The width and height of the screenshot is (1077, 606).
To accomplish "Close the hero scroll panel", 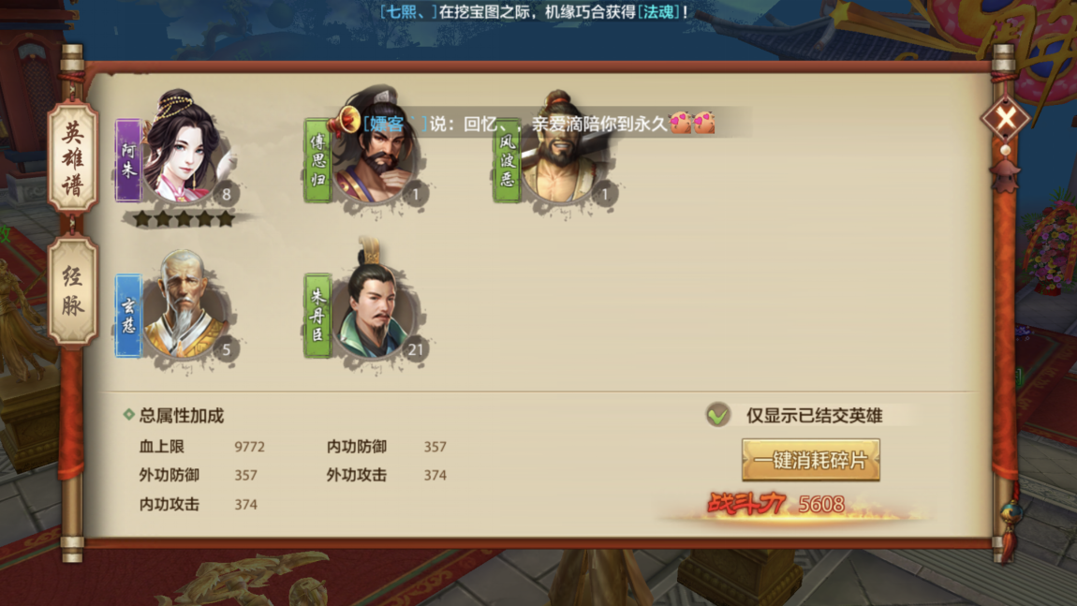I will [1006, 119].
